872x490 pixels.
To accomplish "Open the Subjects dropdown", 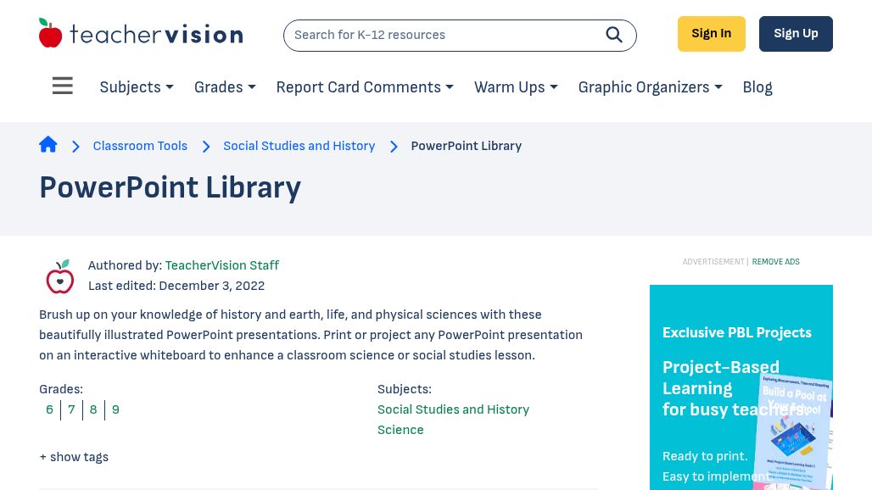I will pyautogui.click(x=136, y=87).
